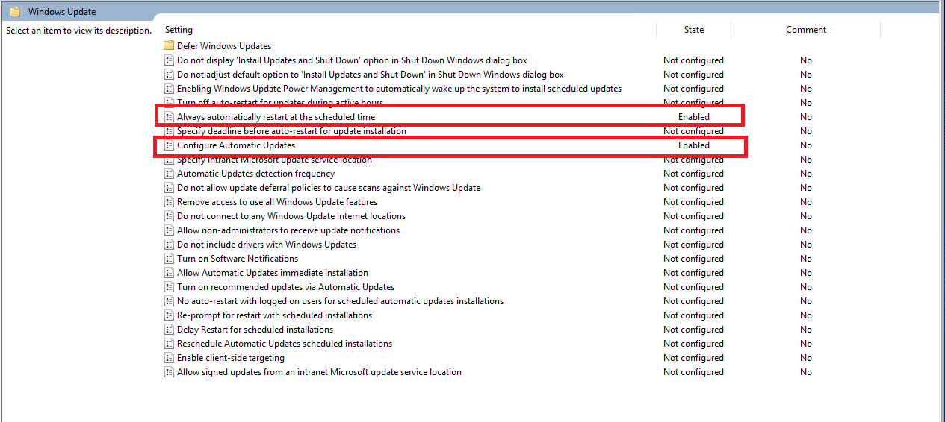Click policy icon beside Do not connect to Internet locations
945x422 pixels.
[x=169, y=216]
